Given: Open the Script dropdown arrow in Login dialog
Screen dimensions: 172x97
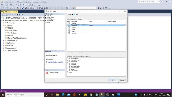Looking at the screenshot, I should (x=72, y=14).
